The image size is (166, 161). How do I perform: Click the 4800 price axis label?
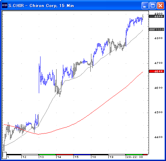click(x=158, y=38)
